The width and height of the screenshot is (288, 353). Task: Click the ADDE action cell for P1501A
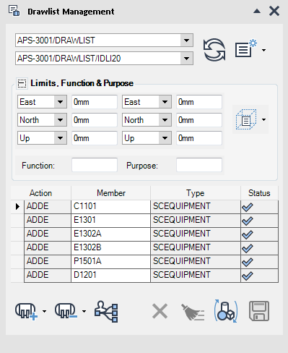pos(48,261)
